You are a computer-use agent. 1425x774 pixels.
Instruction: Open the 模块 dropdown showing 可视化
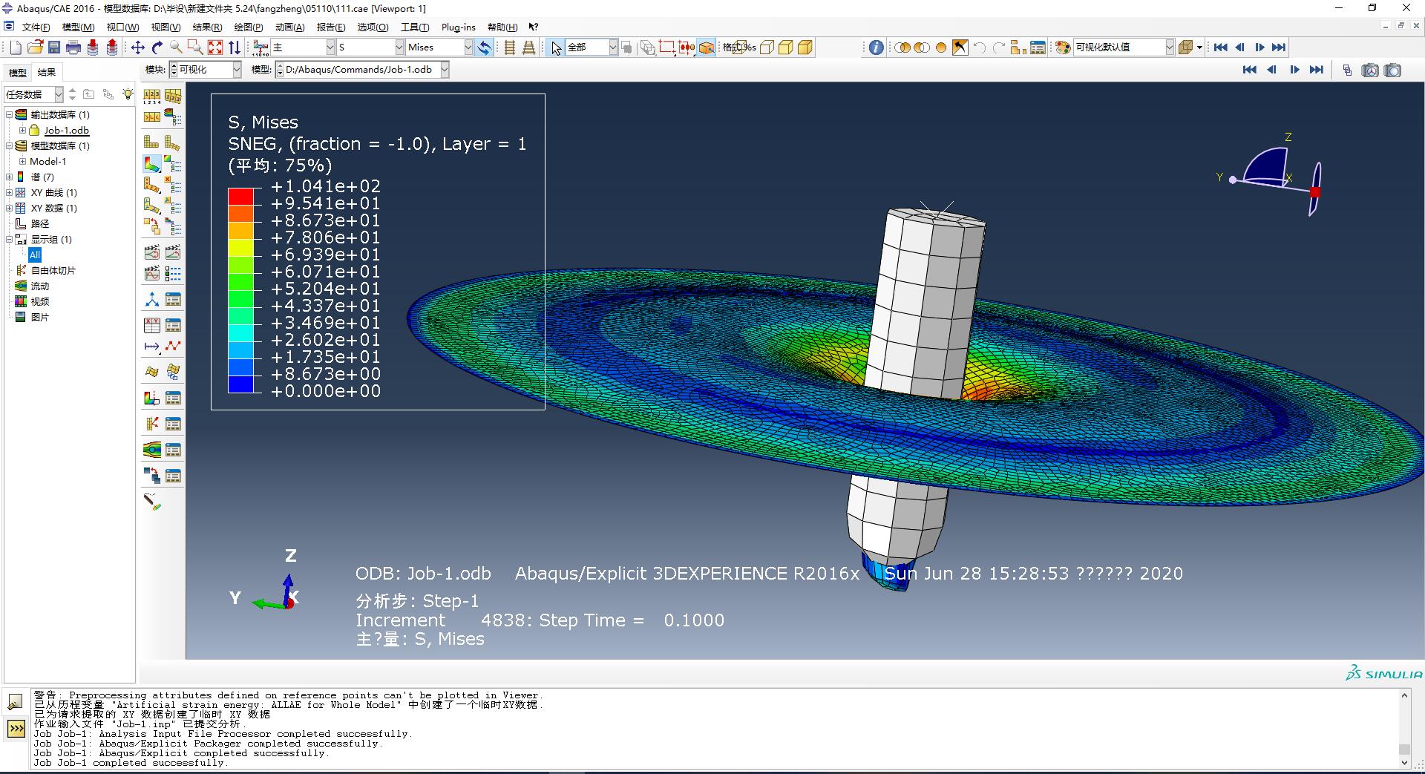237,70
